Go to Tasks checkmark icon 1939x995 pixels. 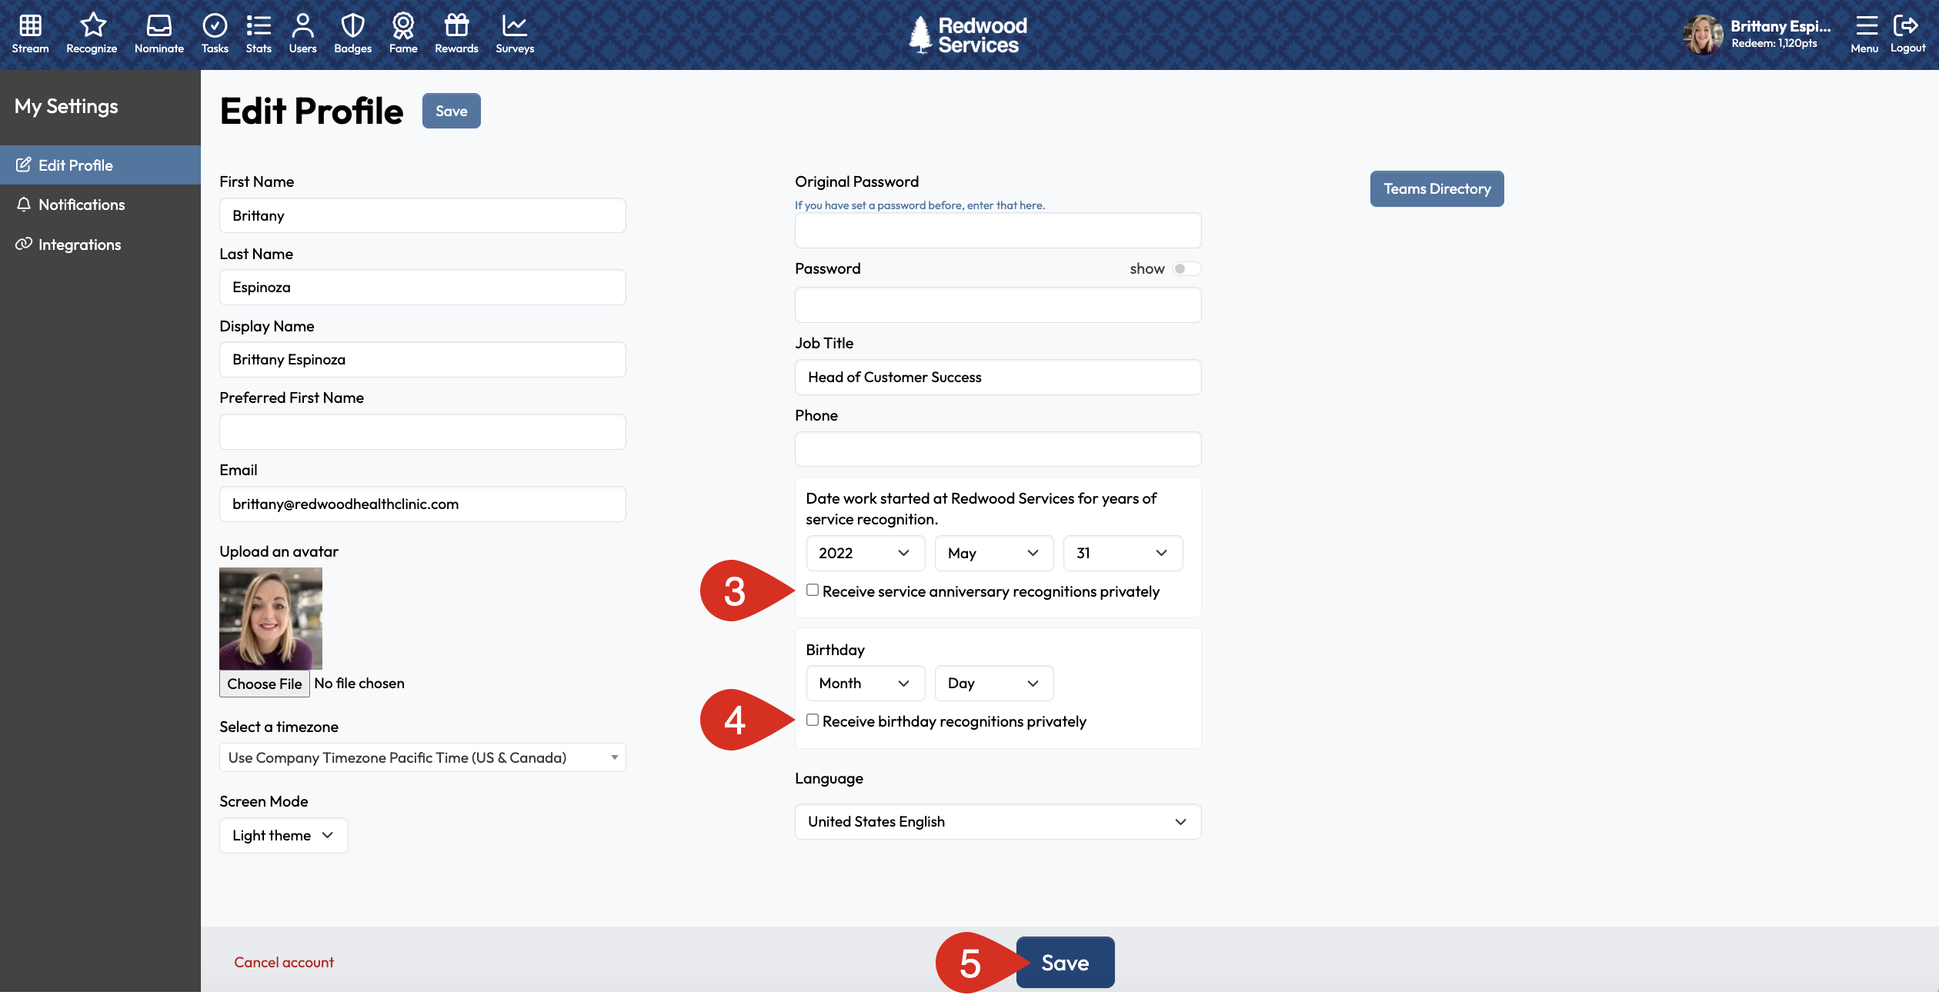215,26
